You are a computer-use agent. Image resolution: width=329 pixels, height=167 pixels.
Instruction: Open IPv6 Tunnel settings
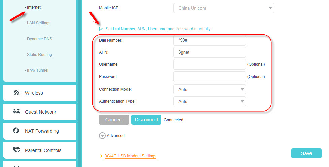[x=36, y=70]
